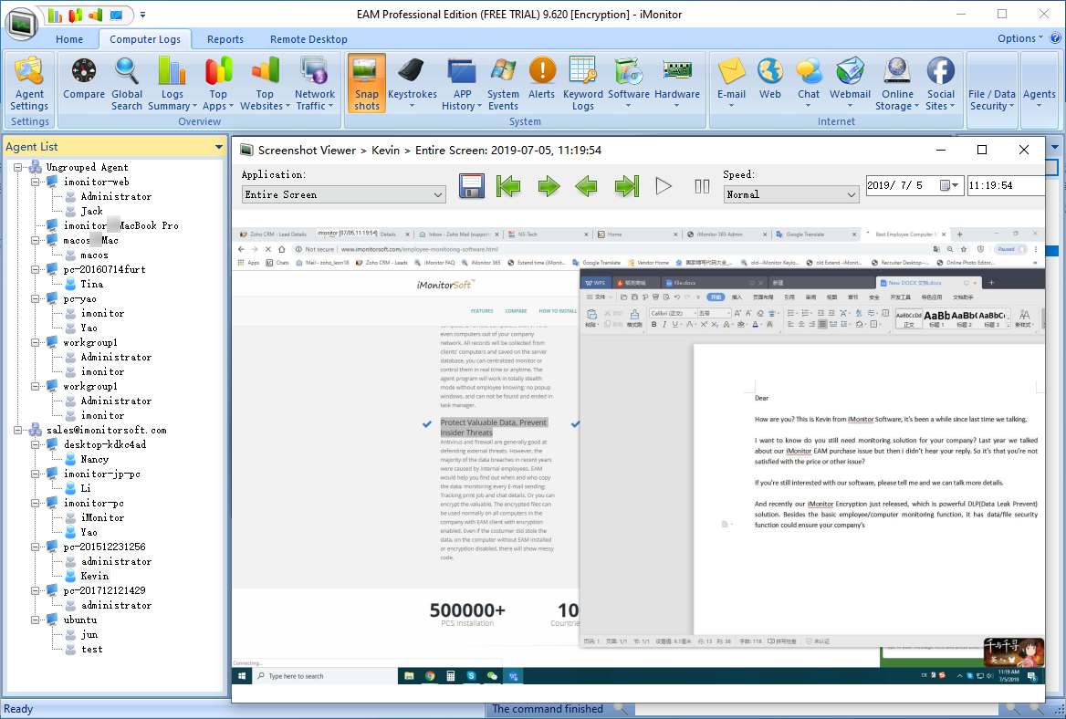Collapse the pc-20160714furt node

36,270
